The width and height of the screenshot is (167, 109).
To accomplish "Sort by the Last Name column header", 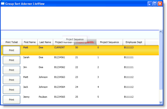I will (x=45, y=42).
